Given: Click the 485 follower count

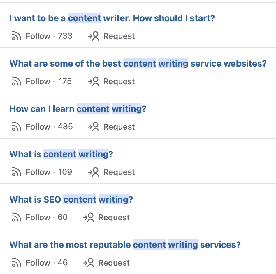Looking at the screenshot, I should pos(65,127).
